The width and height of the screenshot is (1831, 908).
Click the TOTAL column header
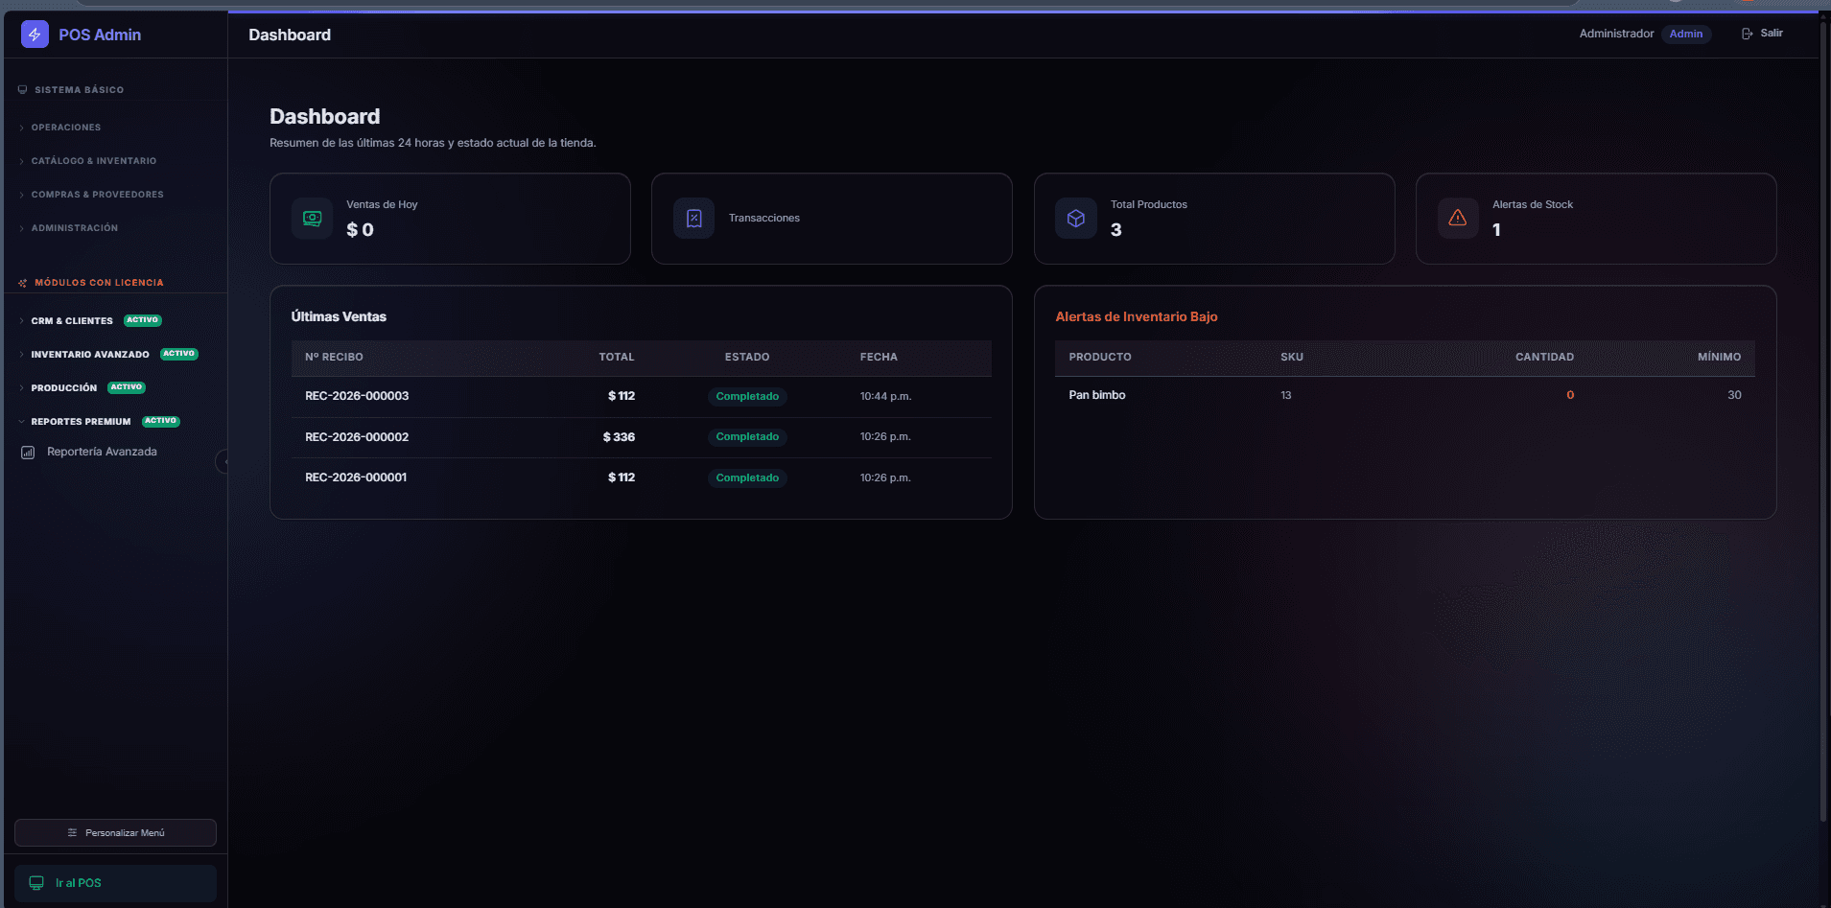[617, 357]
